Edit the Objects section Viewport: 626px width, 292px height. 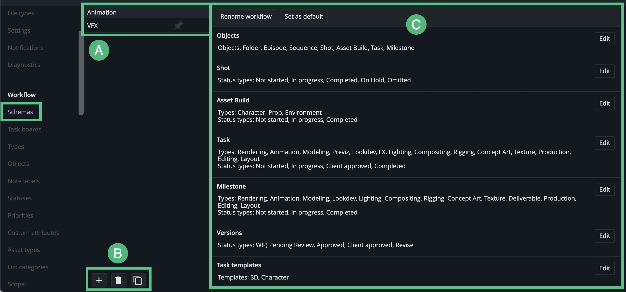(604, 38)
